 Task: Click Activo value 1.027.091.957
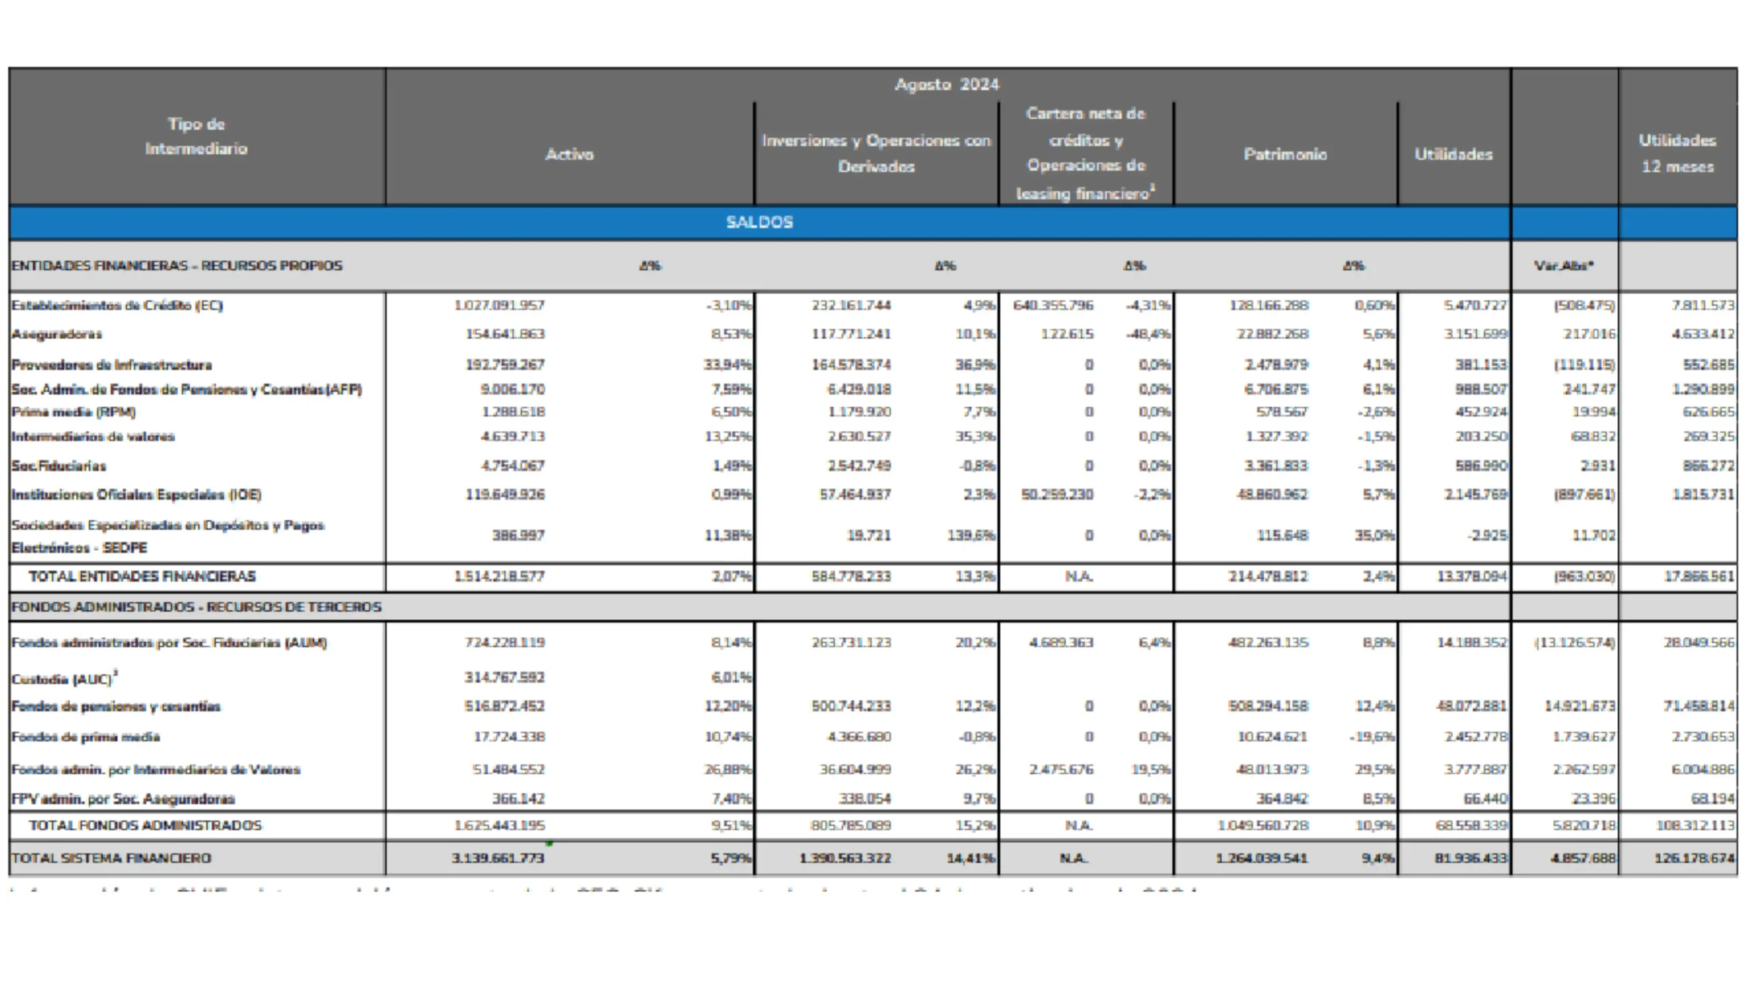coord(499,305)
